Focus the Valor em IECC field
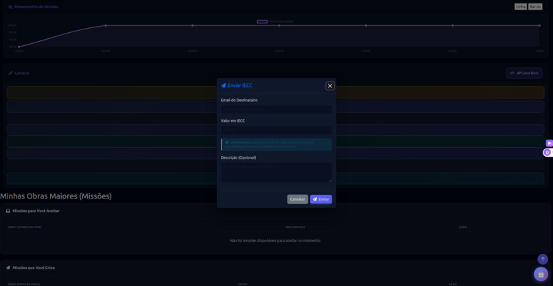 [x=276, y=130]
